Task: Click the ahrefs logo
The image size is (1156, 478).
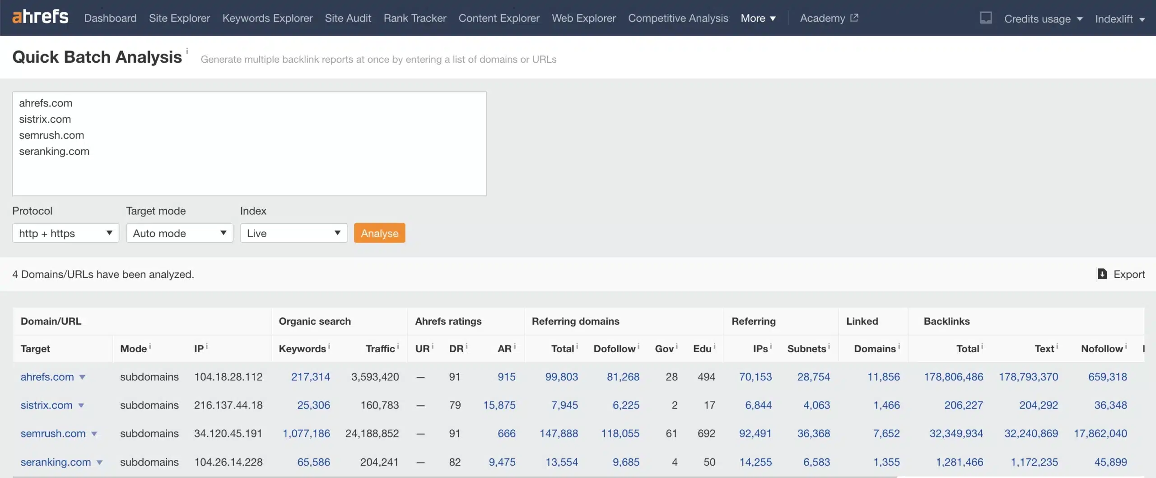Action: (x=40, y=17)
